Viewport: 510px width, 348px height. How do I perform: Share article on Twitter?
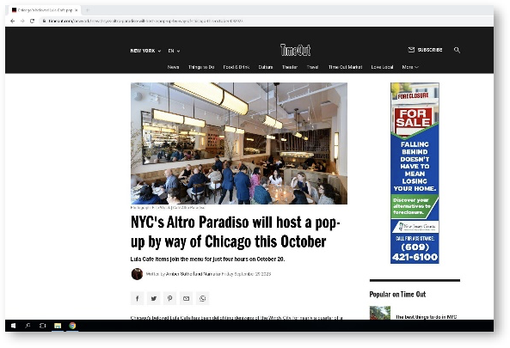pos(154,298)
